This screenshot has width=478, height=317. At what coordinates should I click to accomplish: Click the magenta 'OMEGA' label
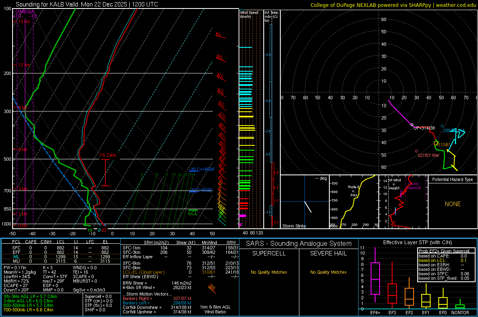25,12
